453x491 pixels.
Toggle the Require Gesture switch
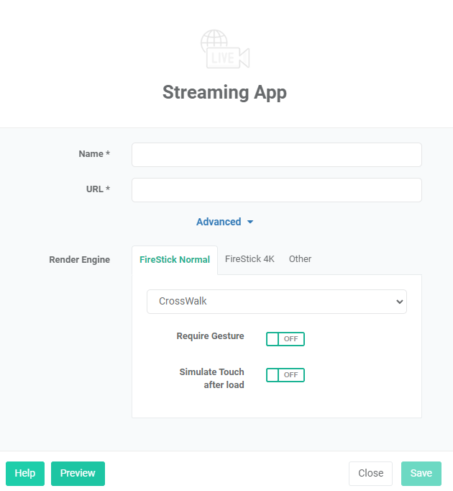285,339
